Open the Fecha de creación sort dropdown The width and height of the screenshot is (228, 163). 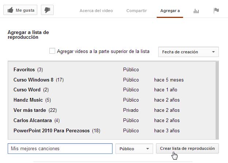click(188, 52)
